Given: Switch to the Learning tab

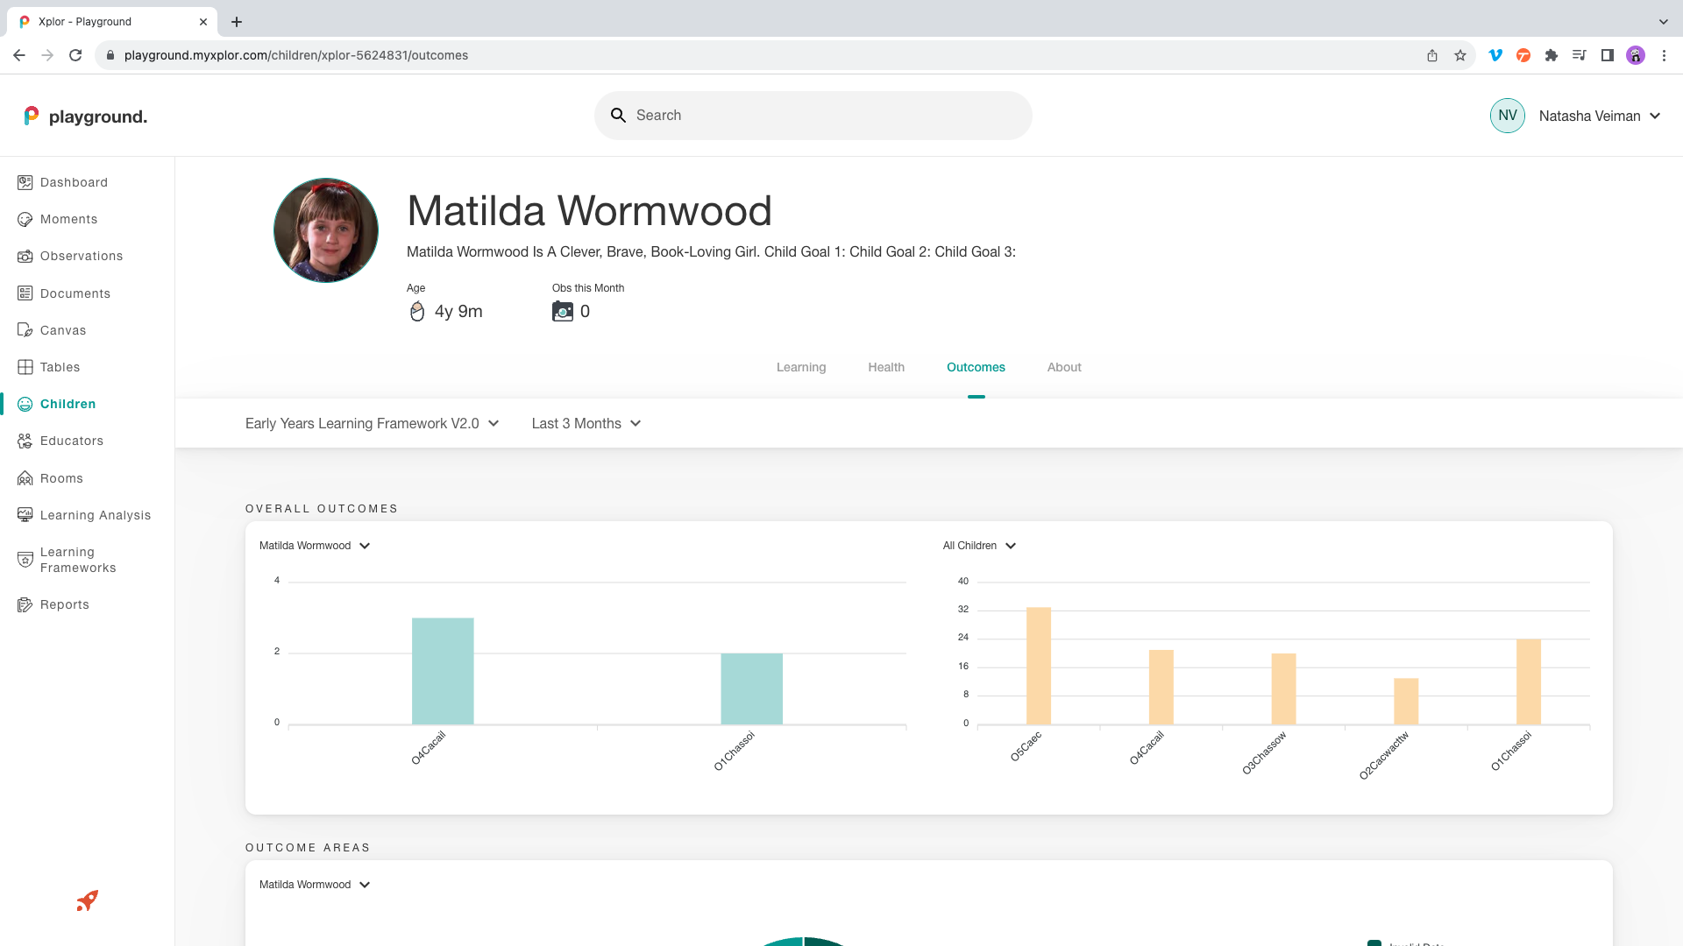Looking at the screenshot, I should (800, 367).
